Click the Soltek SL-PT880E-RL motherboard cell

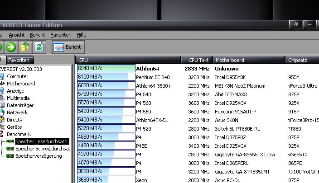[x=237, y=129]
